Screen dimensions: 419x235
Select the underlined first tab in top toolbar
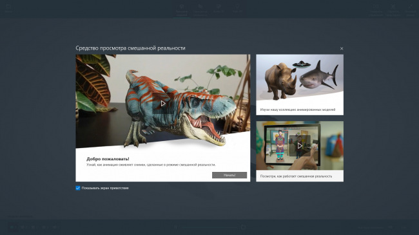tap(182, 10)
